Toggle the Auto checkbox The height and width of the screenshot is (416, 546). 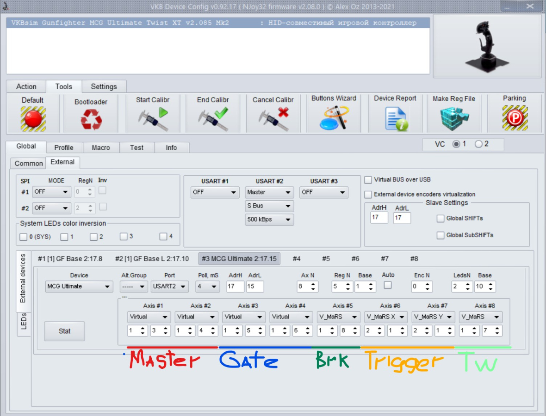tap(388, 285)
